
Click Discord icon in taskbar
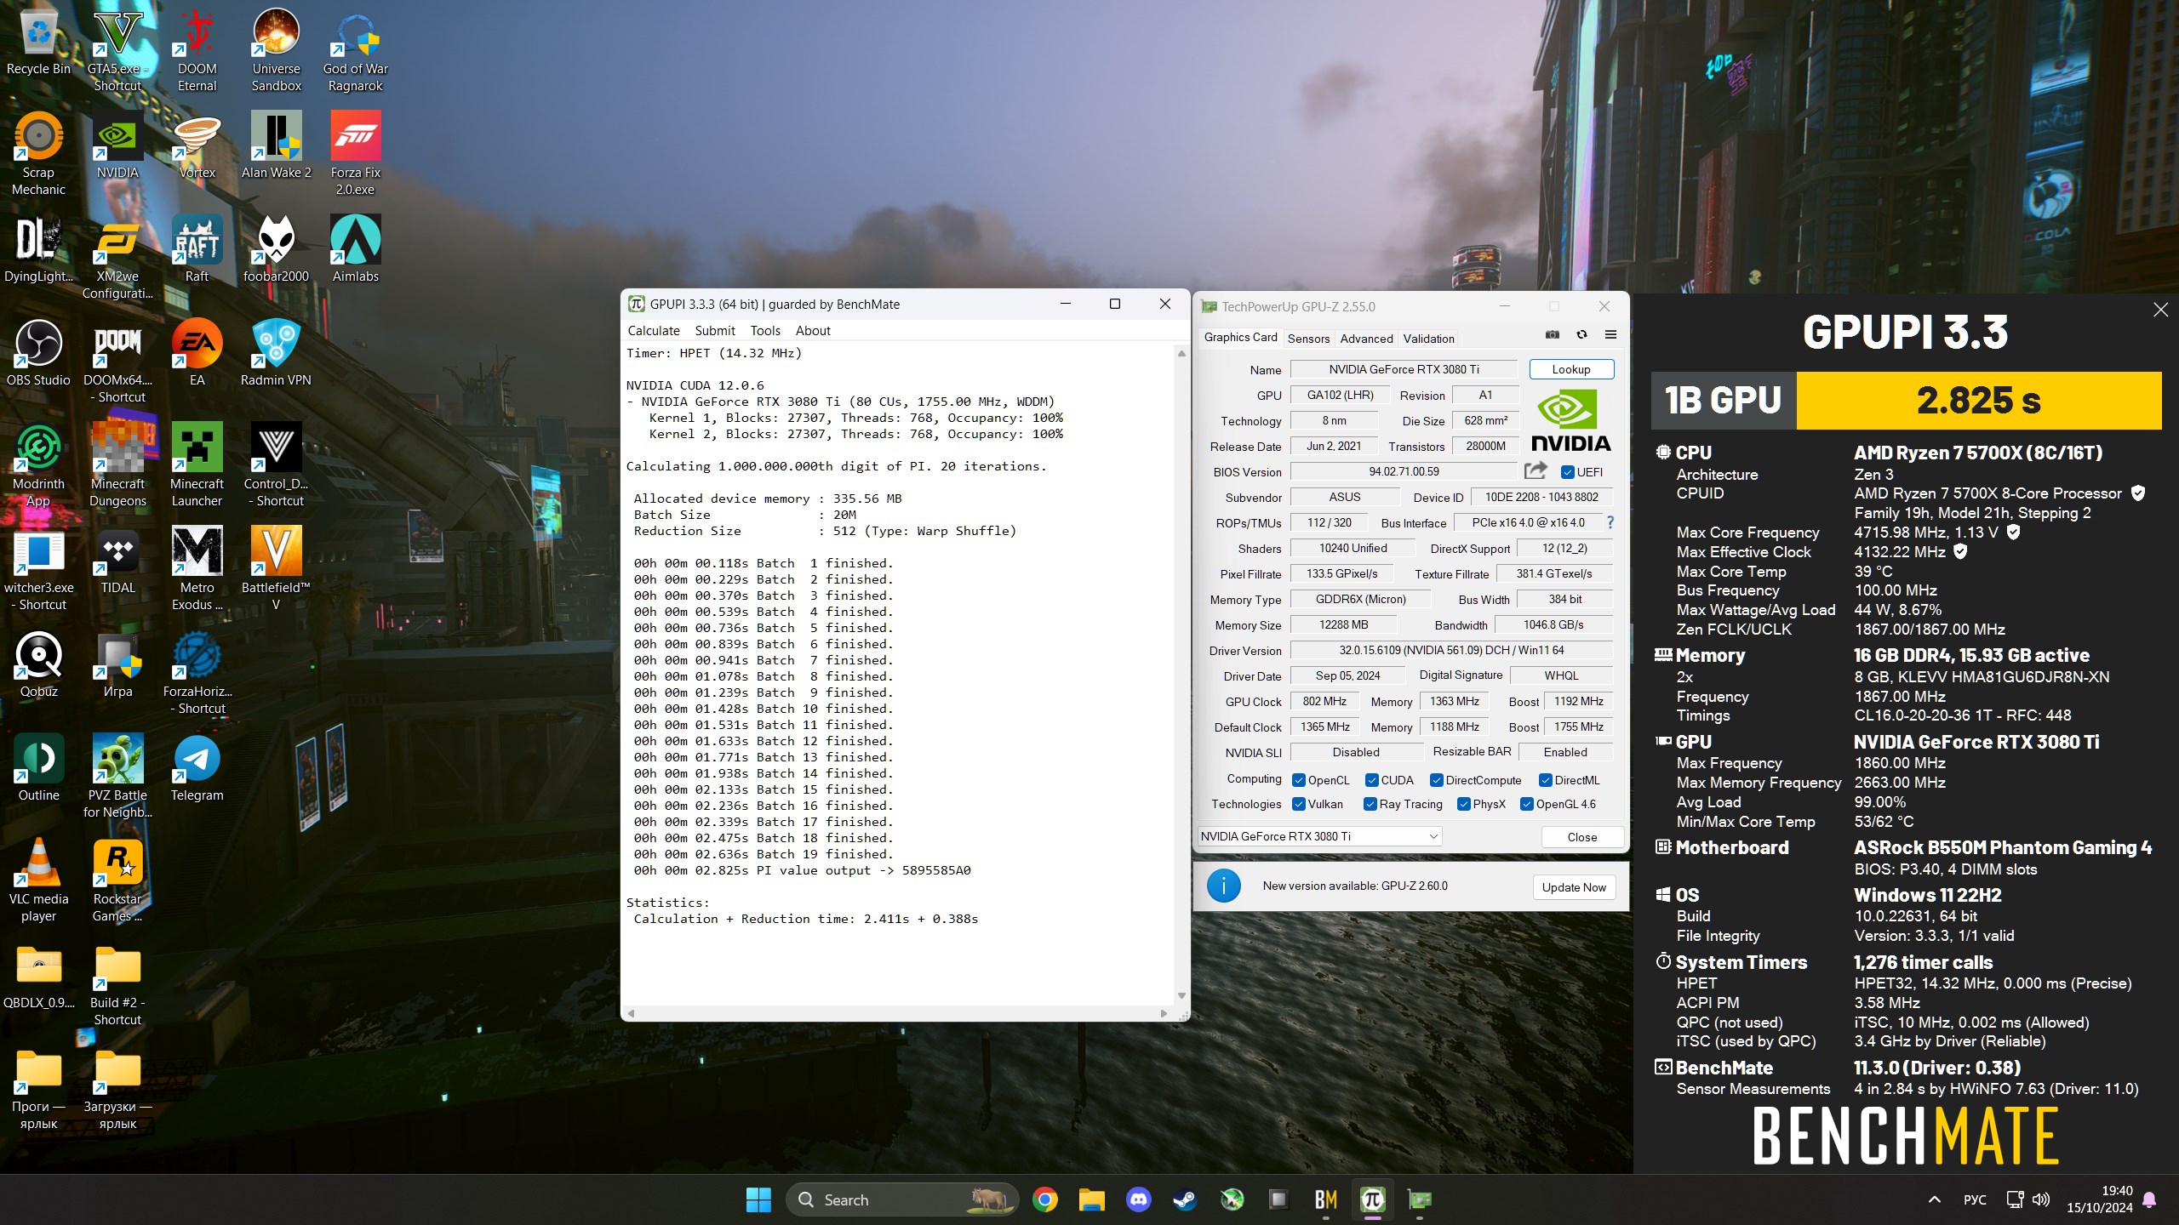pos(1138,1199)
